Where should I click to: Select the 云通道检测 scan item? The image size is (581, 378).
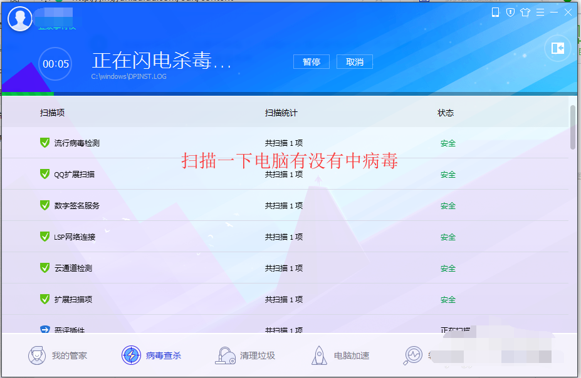[x=73, y=268]
